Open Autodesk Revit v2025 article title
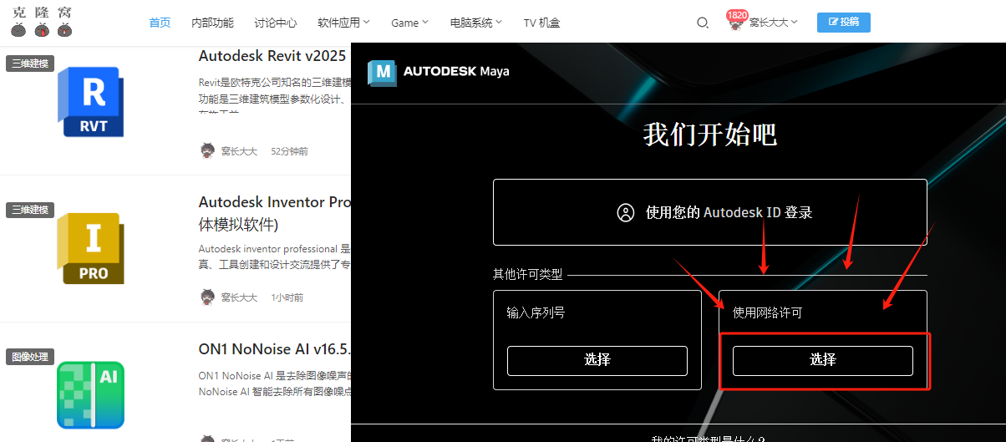Viewport: 1006px width, 442px height. 272,56
